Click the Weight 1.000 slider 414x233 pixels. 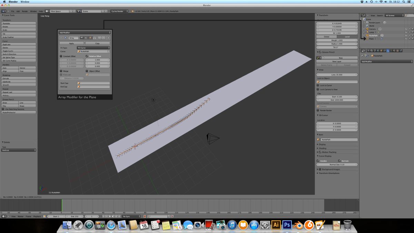[x=337, y=40]
